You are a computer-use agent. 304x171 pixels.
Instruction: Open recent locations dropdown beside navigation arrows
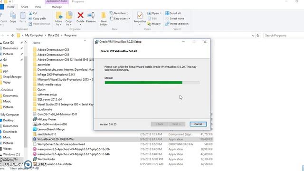tap(8, 36)
